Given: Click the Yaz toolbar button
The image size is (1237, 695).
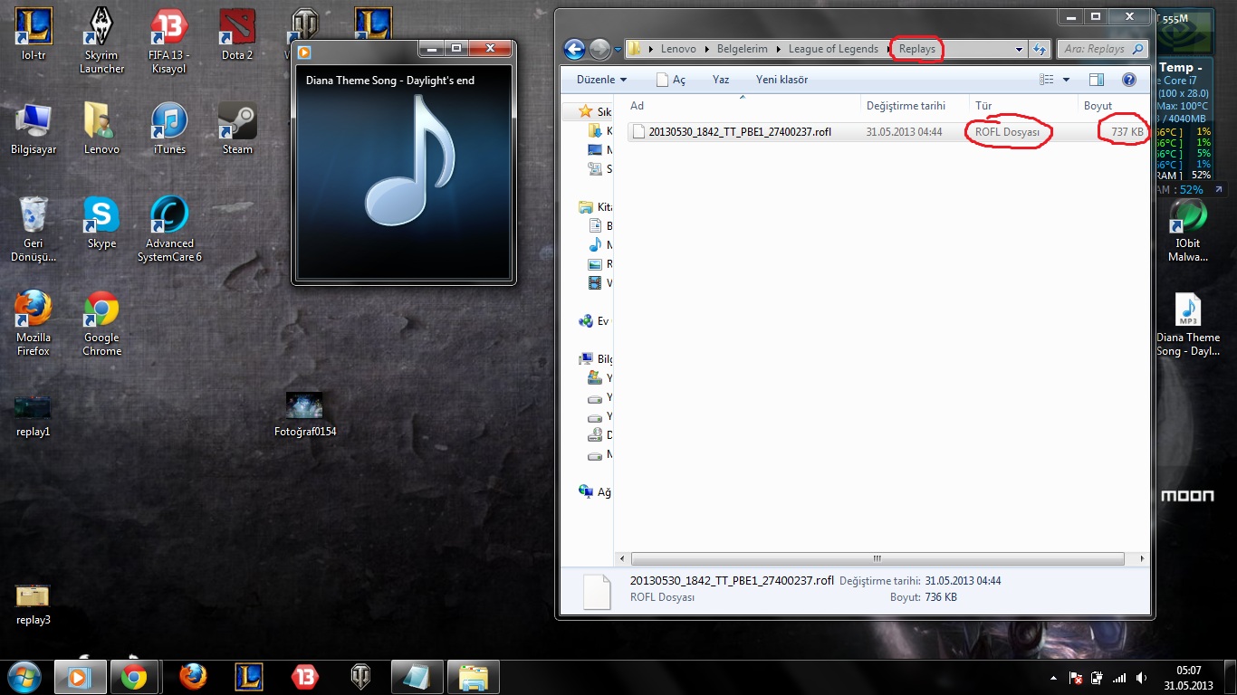Looking at the screenshot, I should [x=721, y=80].
